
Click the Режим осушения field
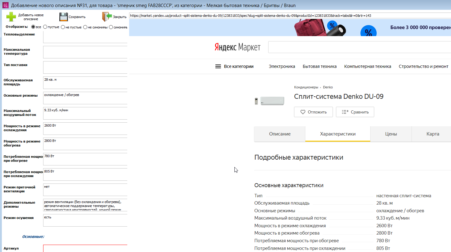(x=85, y=220)
